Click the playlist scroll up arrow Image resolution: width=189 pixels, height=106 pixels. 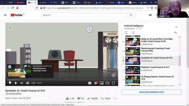[x=180, y=37]
